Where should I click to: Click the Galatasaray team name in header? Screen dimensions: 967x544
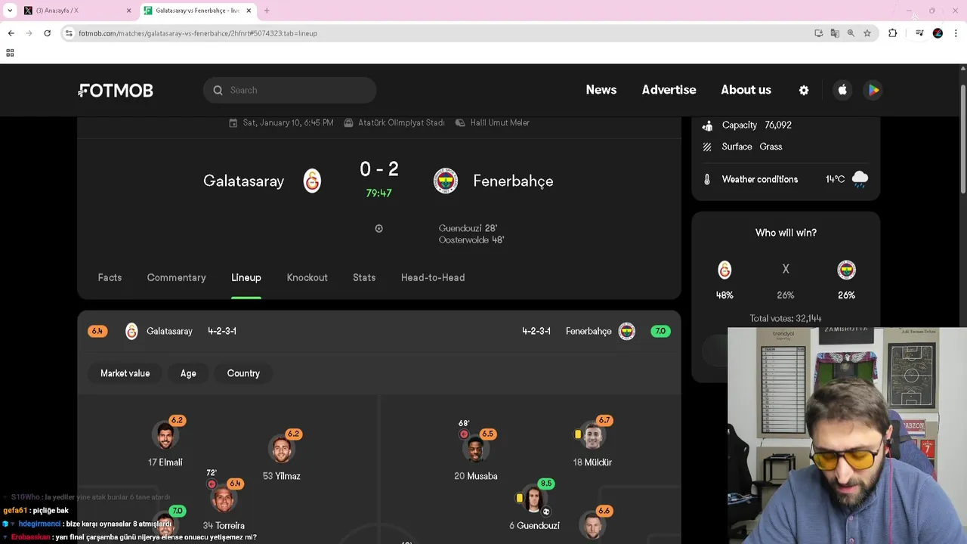(243, 181)
